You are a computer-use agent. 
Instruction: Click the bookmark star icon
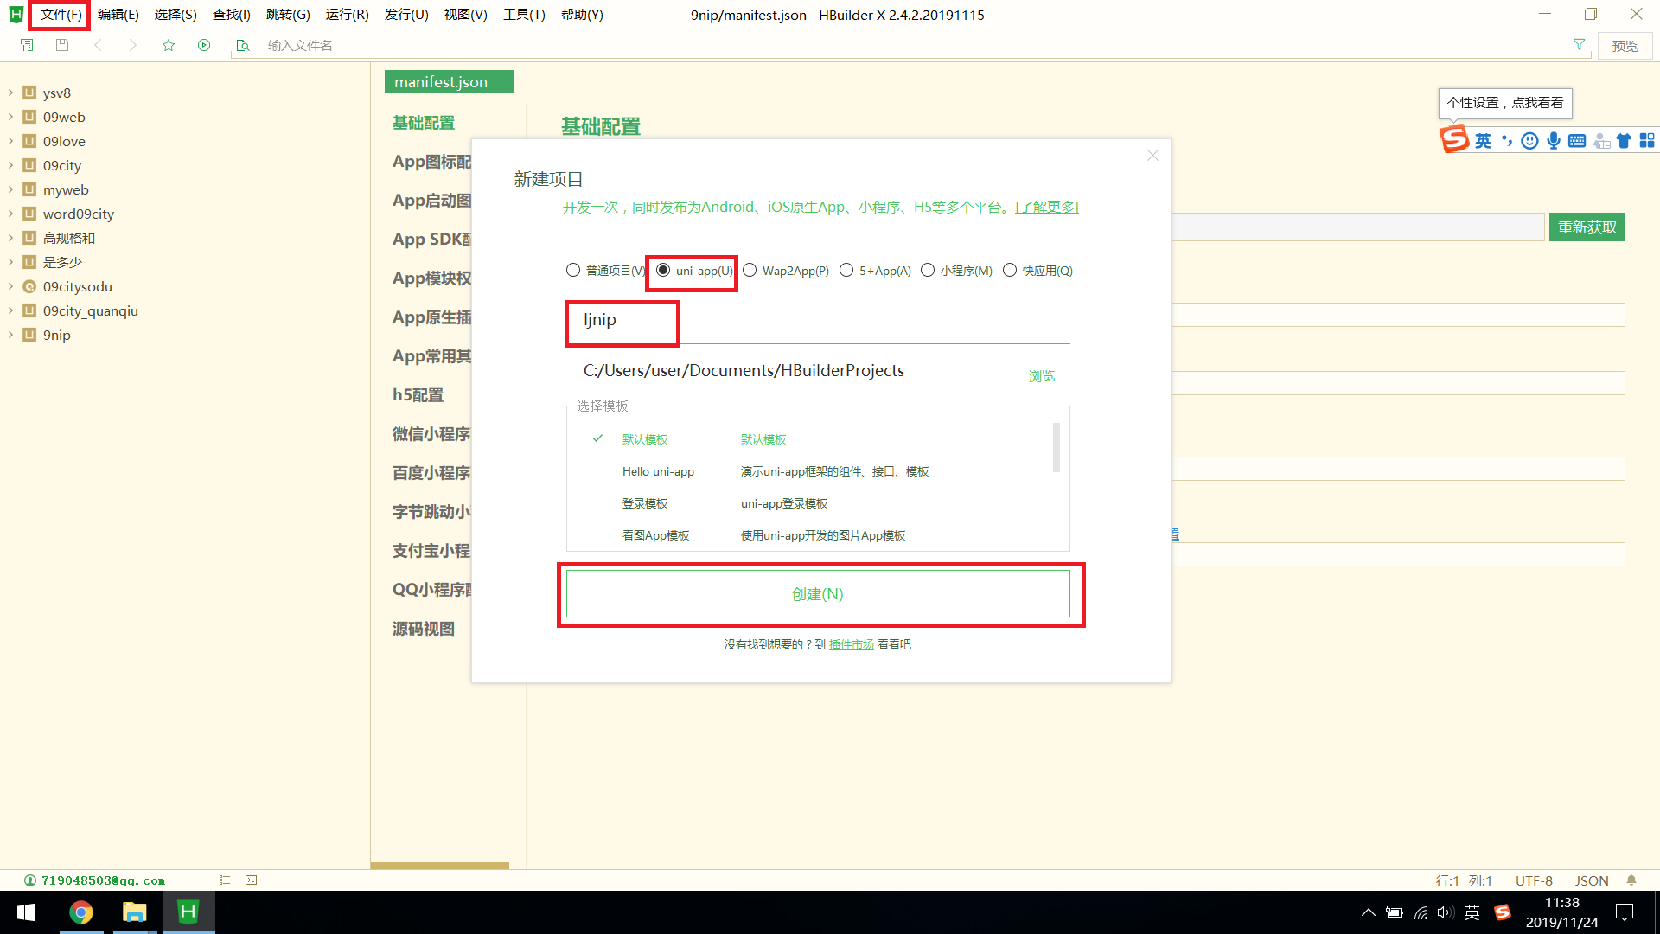tap(169, 45)
